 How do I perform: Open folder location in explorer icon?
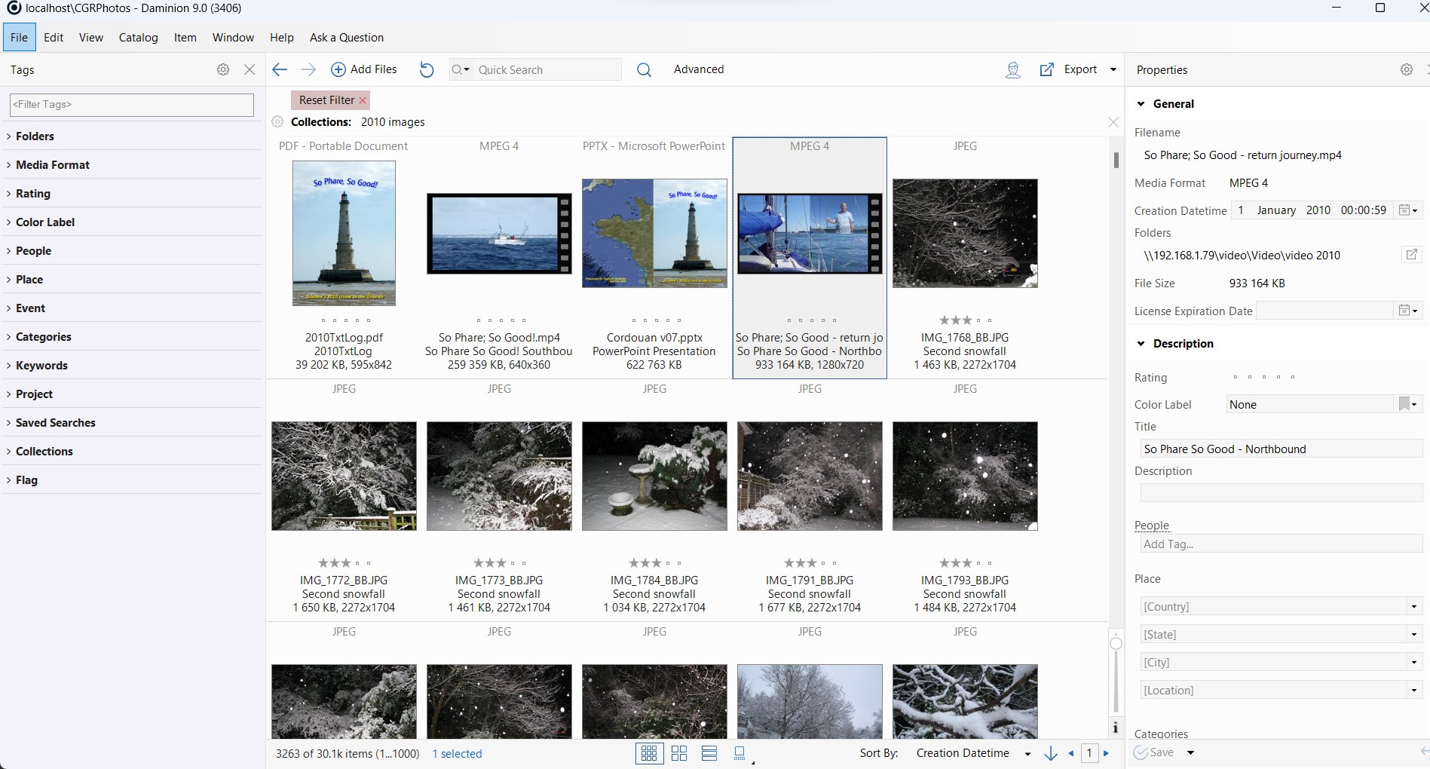(1411, 254)
